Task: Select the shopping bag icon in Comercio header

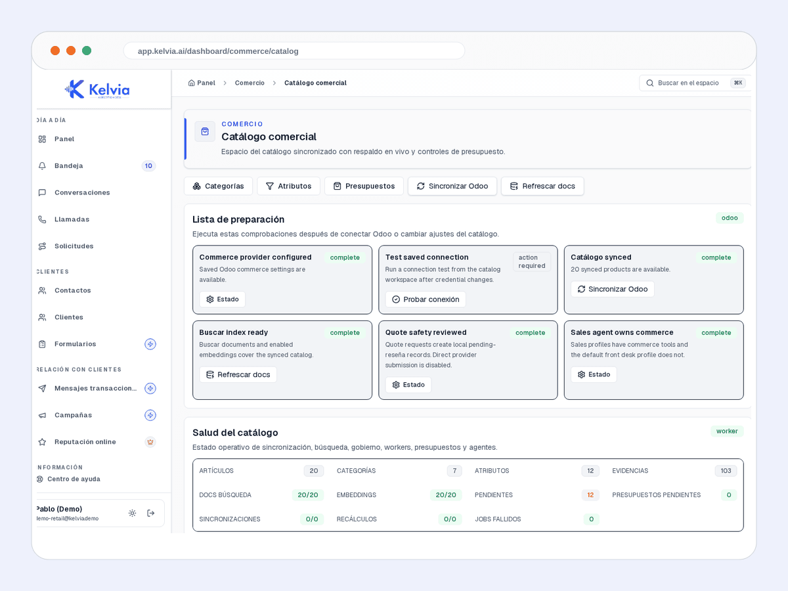Action: click(205, 131)
